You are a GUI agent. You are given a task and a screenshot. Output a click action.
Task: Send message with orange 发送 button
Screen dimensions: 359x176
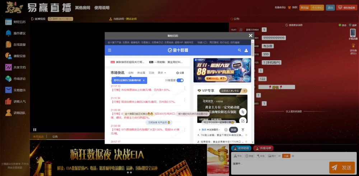click(x=342, y=167)
